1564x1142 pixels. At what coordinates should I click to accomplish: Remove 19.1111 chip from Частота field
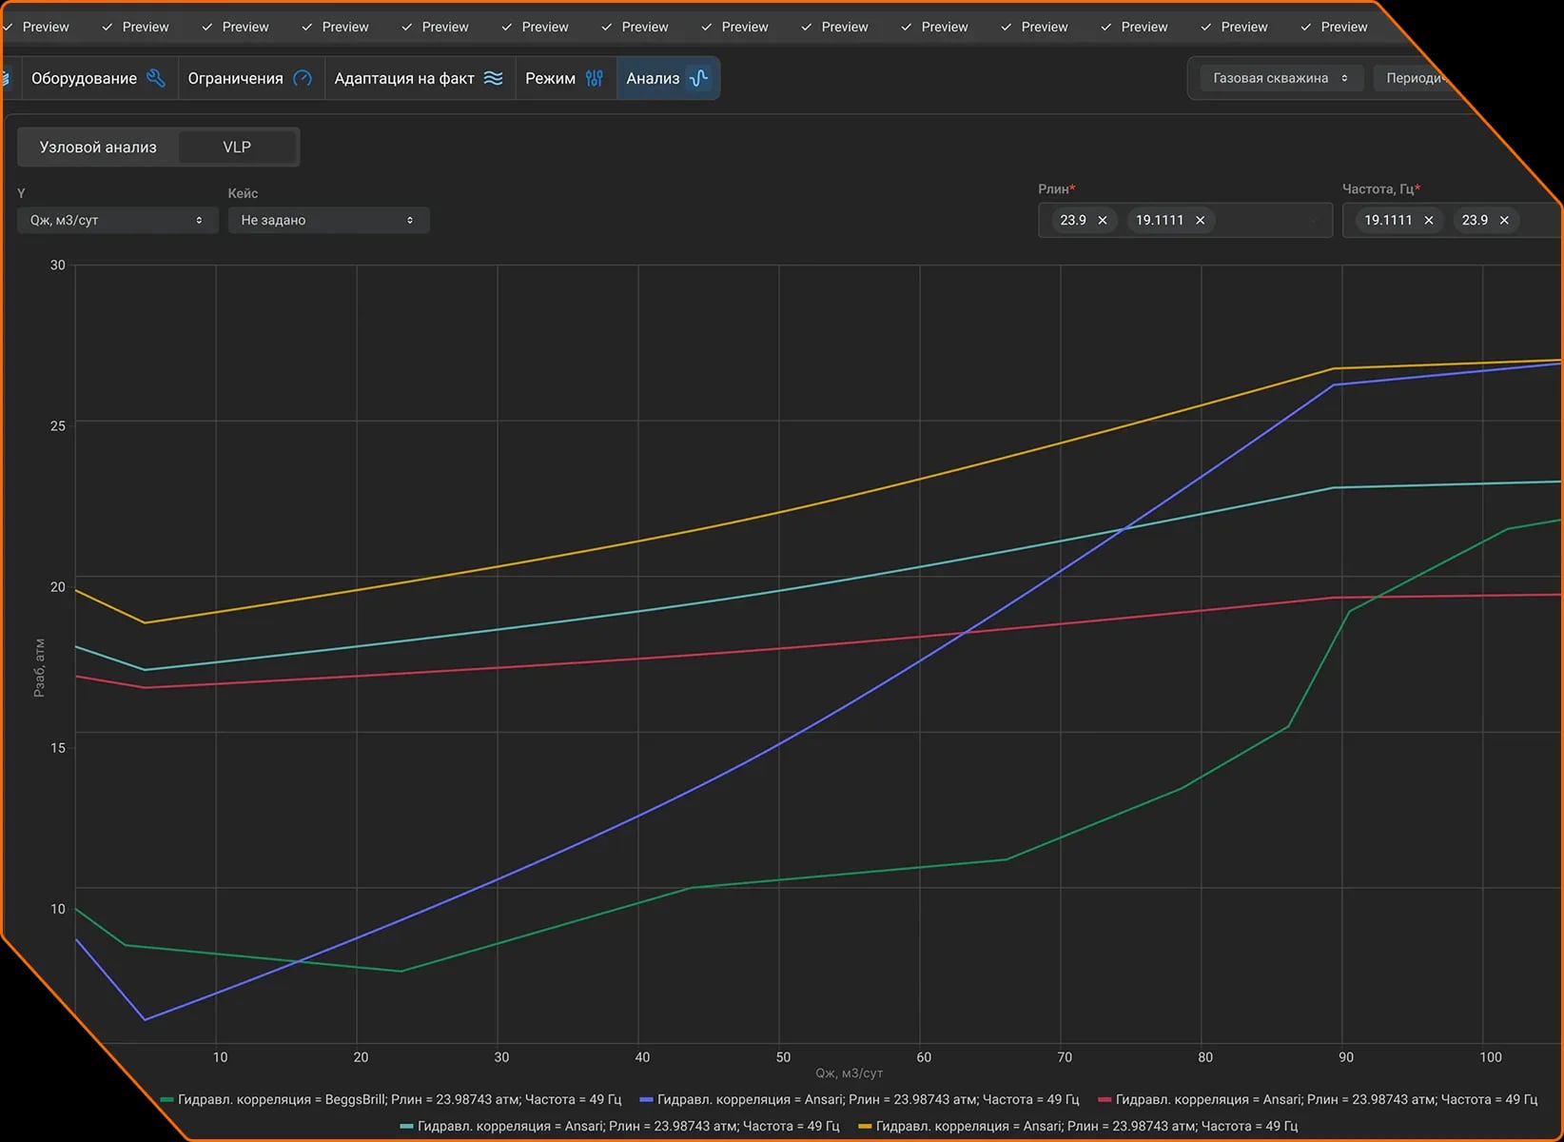coord(1429,220)
